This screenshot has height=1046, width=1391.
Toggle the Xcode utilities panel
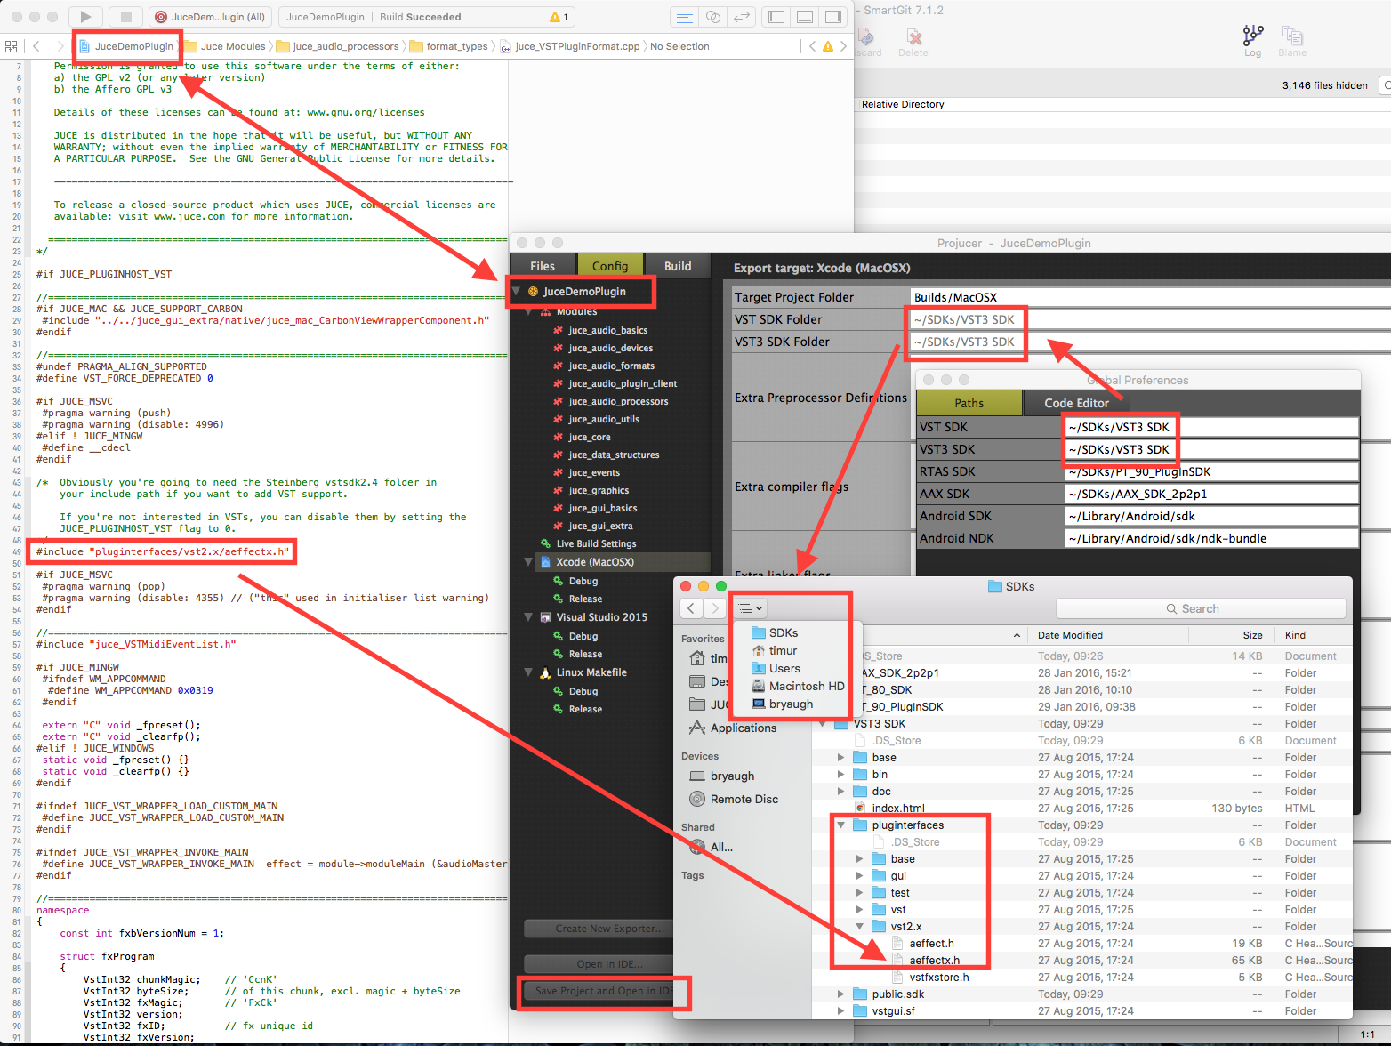point(833,16)
